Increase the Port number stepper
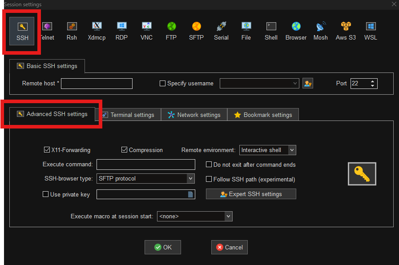This screenshot has width=399, height=265. [x=373, y=81]
